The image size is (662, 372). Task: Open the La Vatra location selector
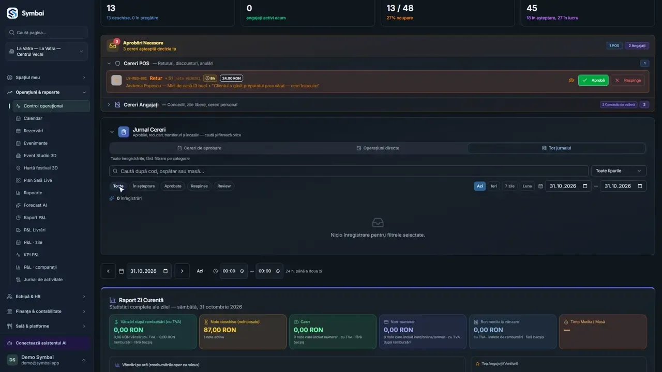pos(47,52)
